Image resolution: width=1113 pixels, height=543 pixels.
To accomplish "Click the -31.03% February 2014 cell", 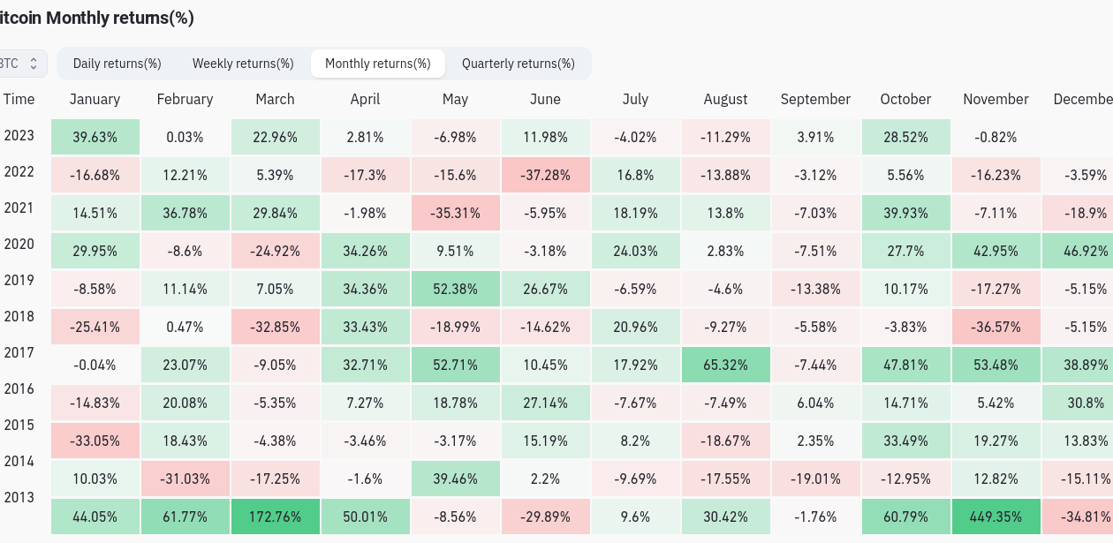I will click(x=185, y=479).
